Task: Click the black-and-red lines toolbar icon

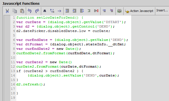Action: tap(96, 11)
